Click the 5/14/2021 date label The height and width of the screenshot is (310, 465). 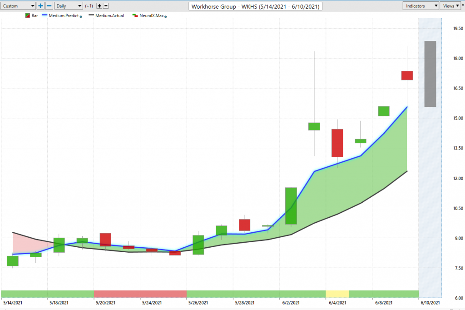[12, 303]
